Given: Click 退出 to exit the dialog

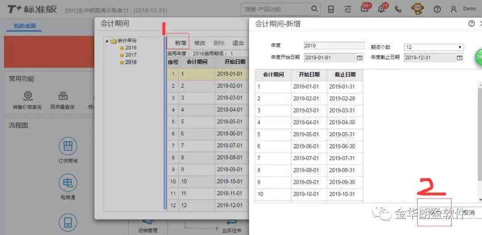Looking at the screenshot, I should click(238, 43).
